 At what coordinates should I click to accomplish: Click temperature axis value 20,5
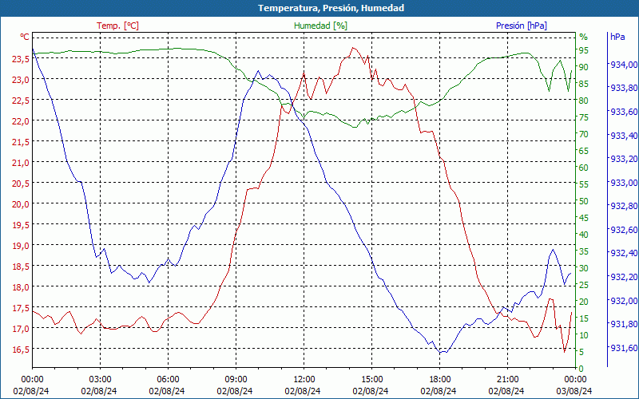click(21, 184)
